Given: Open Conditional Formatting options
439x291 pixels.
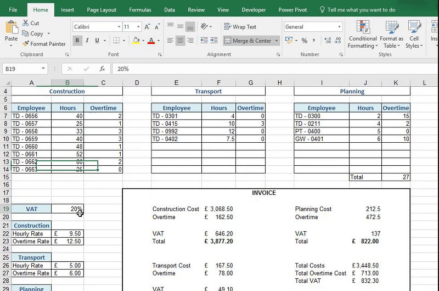Looking at the screenshot, I should tap(363, 34).
